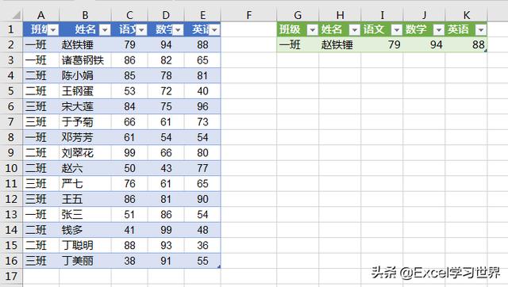Click 英语 score 96 for 宋大莲
Screen dimensions: 508x287
pos(202,106)
